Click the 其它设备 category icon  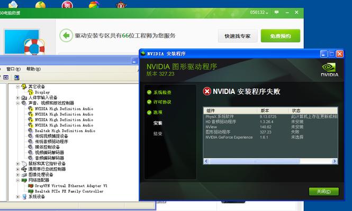(24, 87)
